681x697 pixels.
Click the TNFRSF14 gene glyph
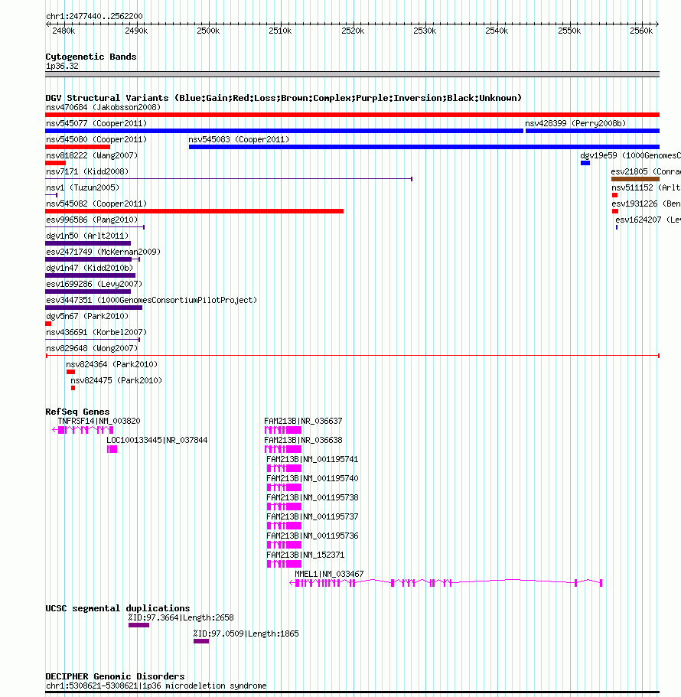[83, 430]
